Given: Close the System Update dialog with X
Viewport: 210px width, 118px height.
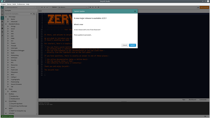Looking at the screenshot, I should point(135,11).
